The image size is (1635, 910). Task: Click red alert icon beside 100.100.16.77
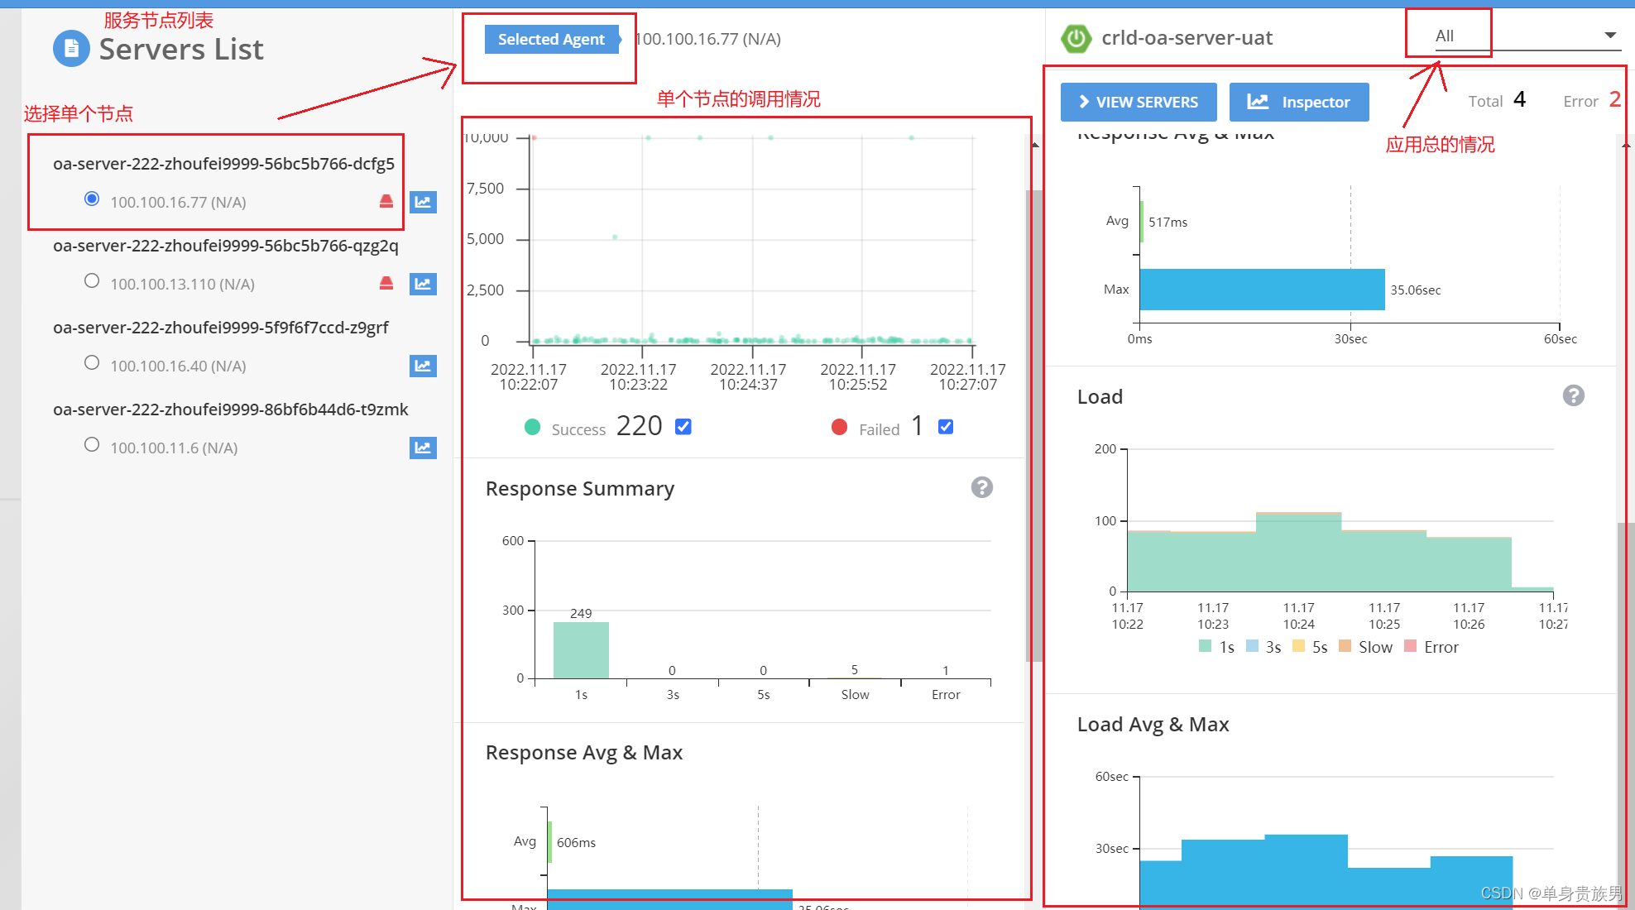386,201
